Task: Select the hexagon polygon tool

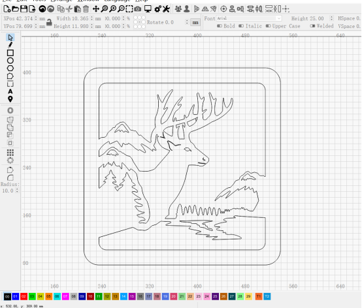Action: pos(10,69)
